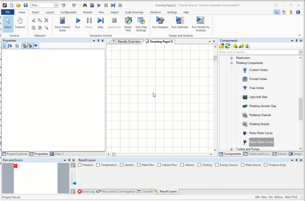Check the Velocity result layer
This screenshot has width=305, height=201.
tap(182, 165)
